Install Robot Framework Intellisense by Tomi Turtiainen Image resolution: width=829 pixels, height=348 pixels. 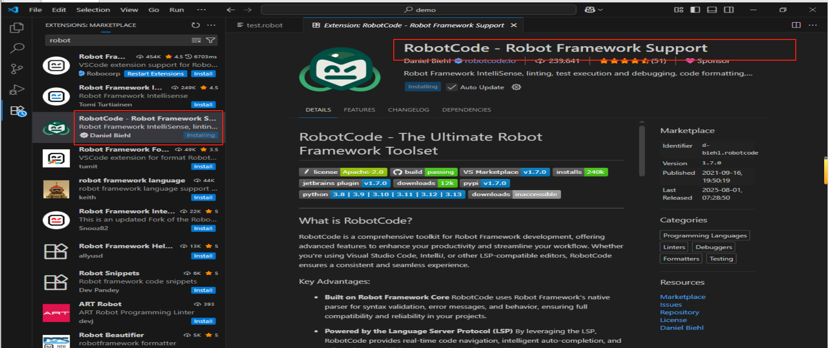(x=203, y=104)
